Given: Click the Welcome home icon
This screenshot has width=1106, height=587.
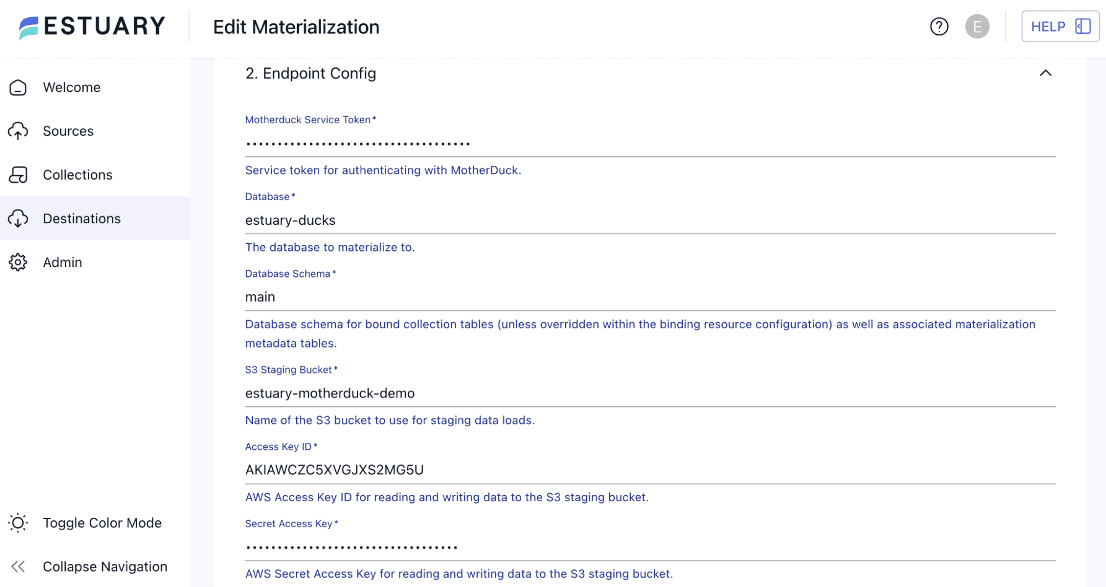Looking at the screenshot, I should point(18,87).
